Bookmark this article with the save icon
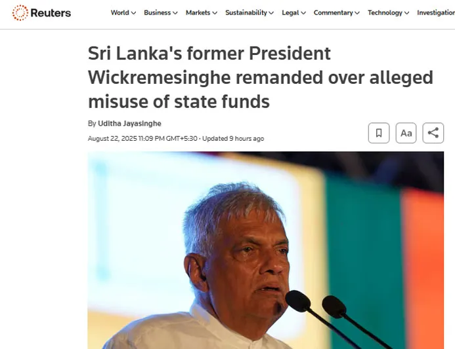455x349 pixels. pyautogui.click(x=379, y=133)
